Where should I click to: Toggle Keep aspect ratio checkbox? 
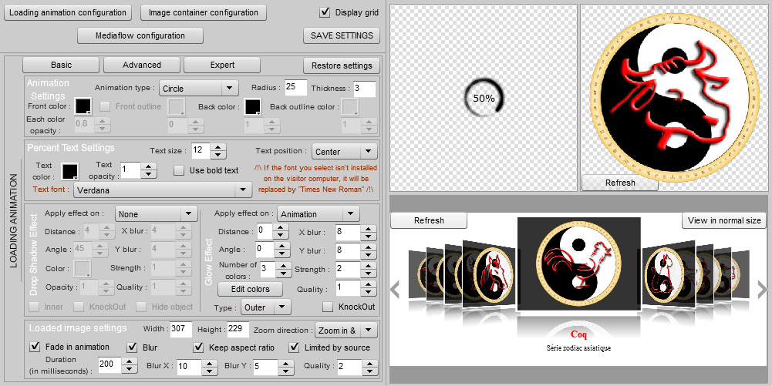point(198,347)
